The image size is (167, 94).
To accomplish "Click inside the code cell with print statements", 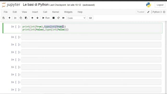I will (x=91, y=28).
